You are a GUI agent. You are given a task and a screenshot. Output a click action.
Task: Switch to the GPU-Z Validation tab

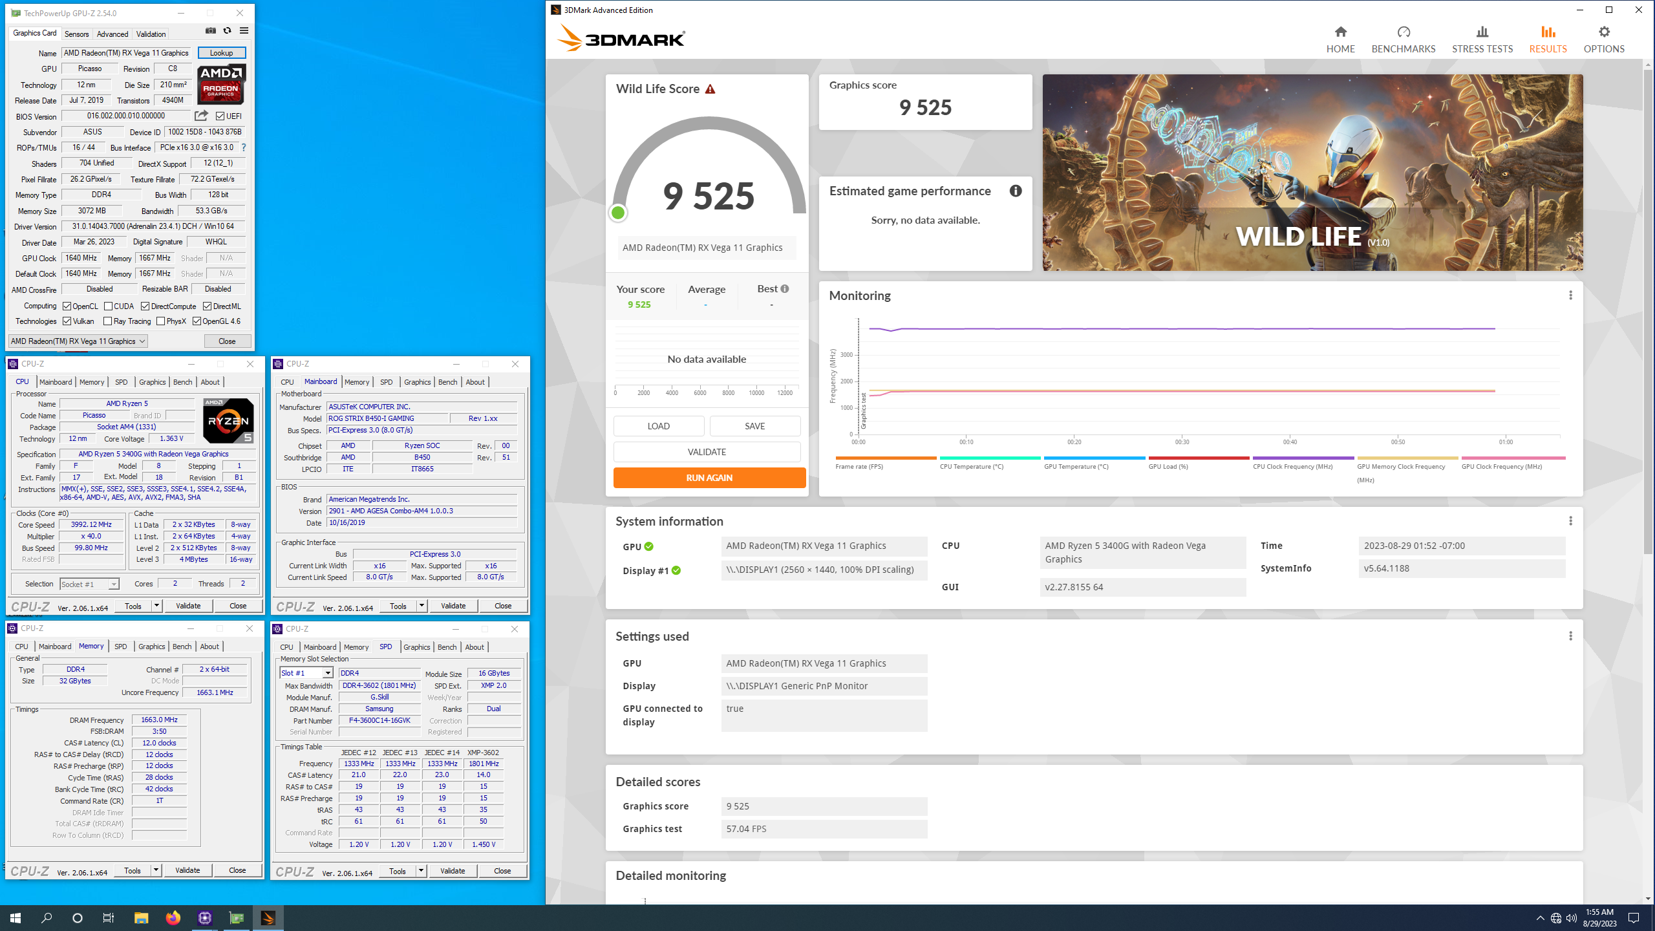(x=151, y=34)
